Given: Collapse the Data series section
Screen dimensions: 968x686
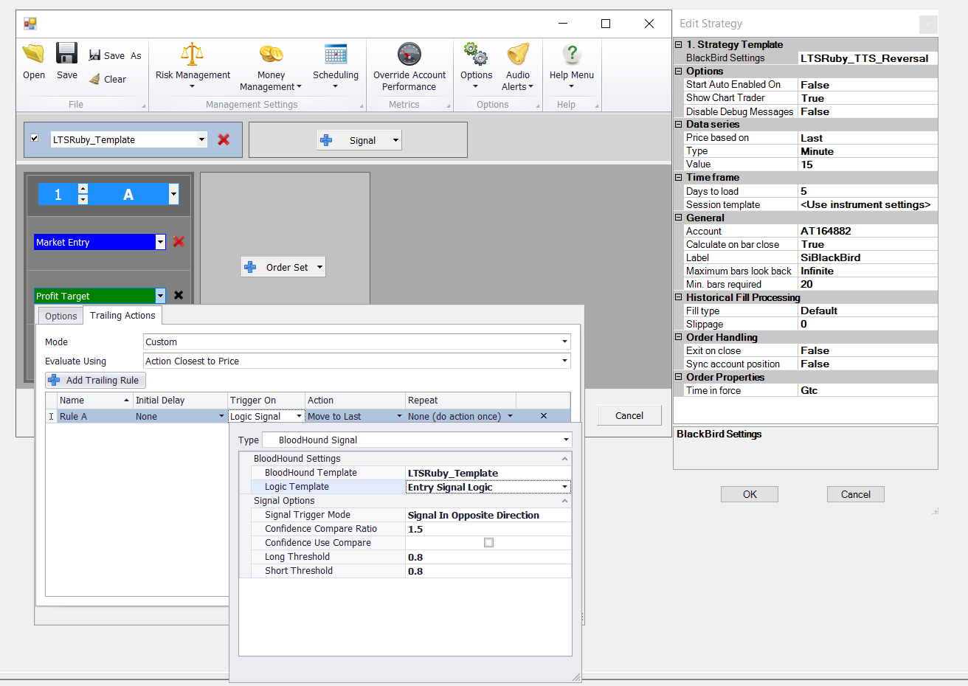Looking at the screenshot, I should pyautogui.click(x=678, y=125).
